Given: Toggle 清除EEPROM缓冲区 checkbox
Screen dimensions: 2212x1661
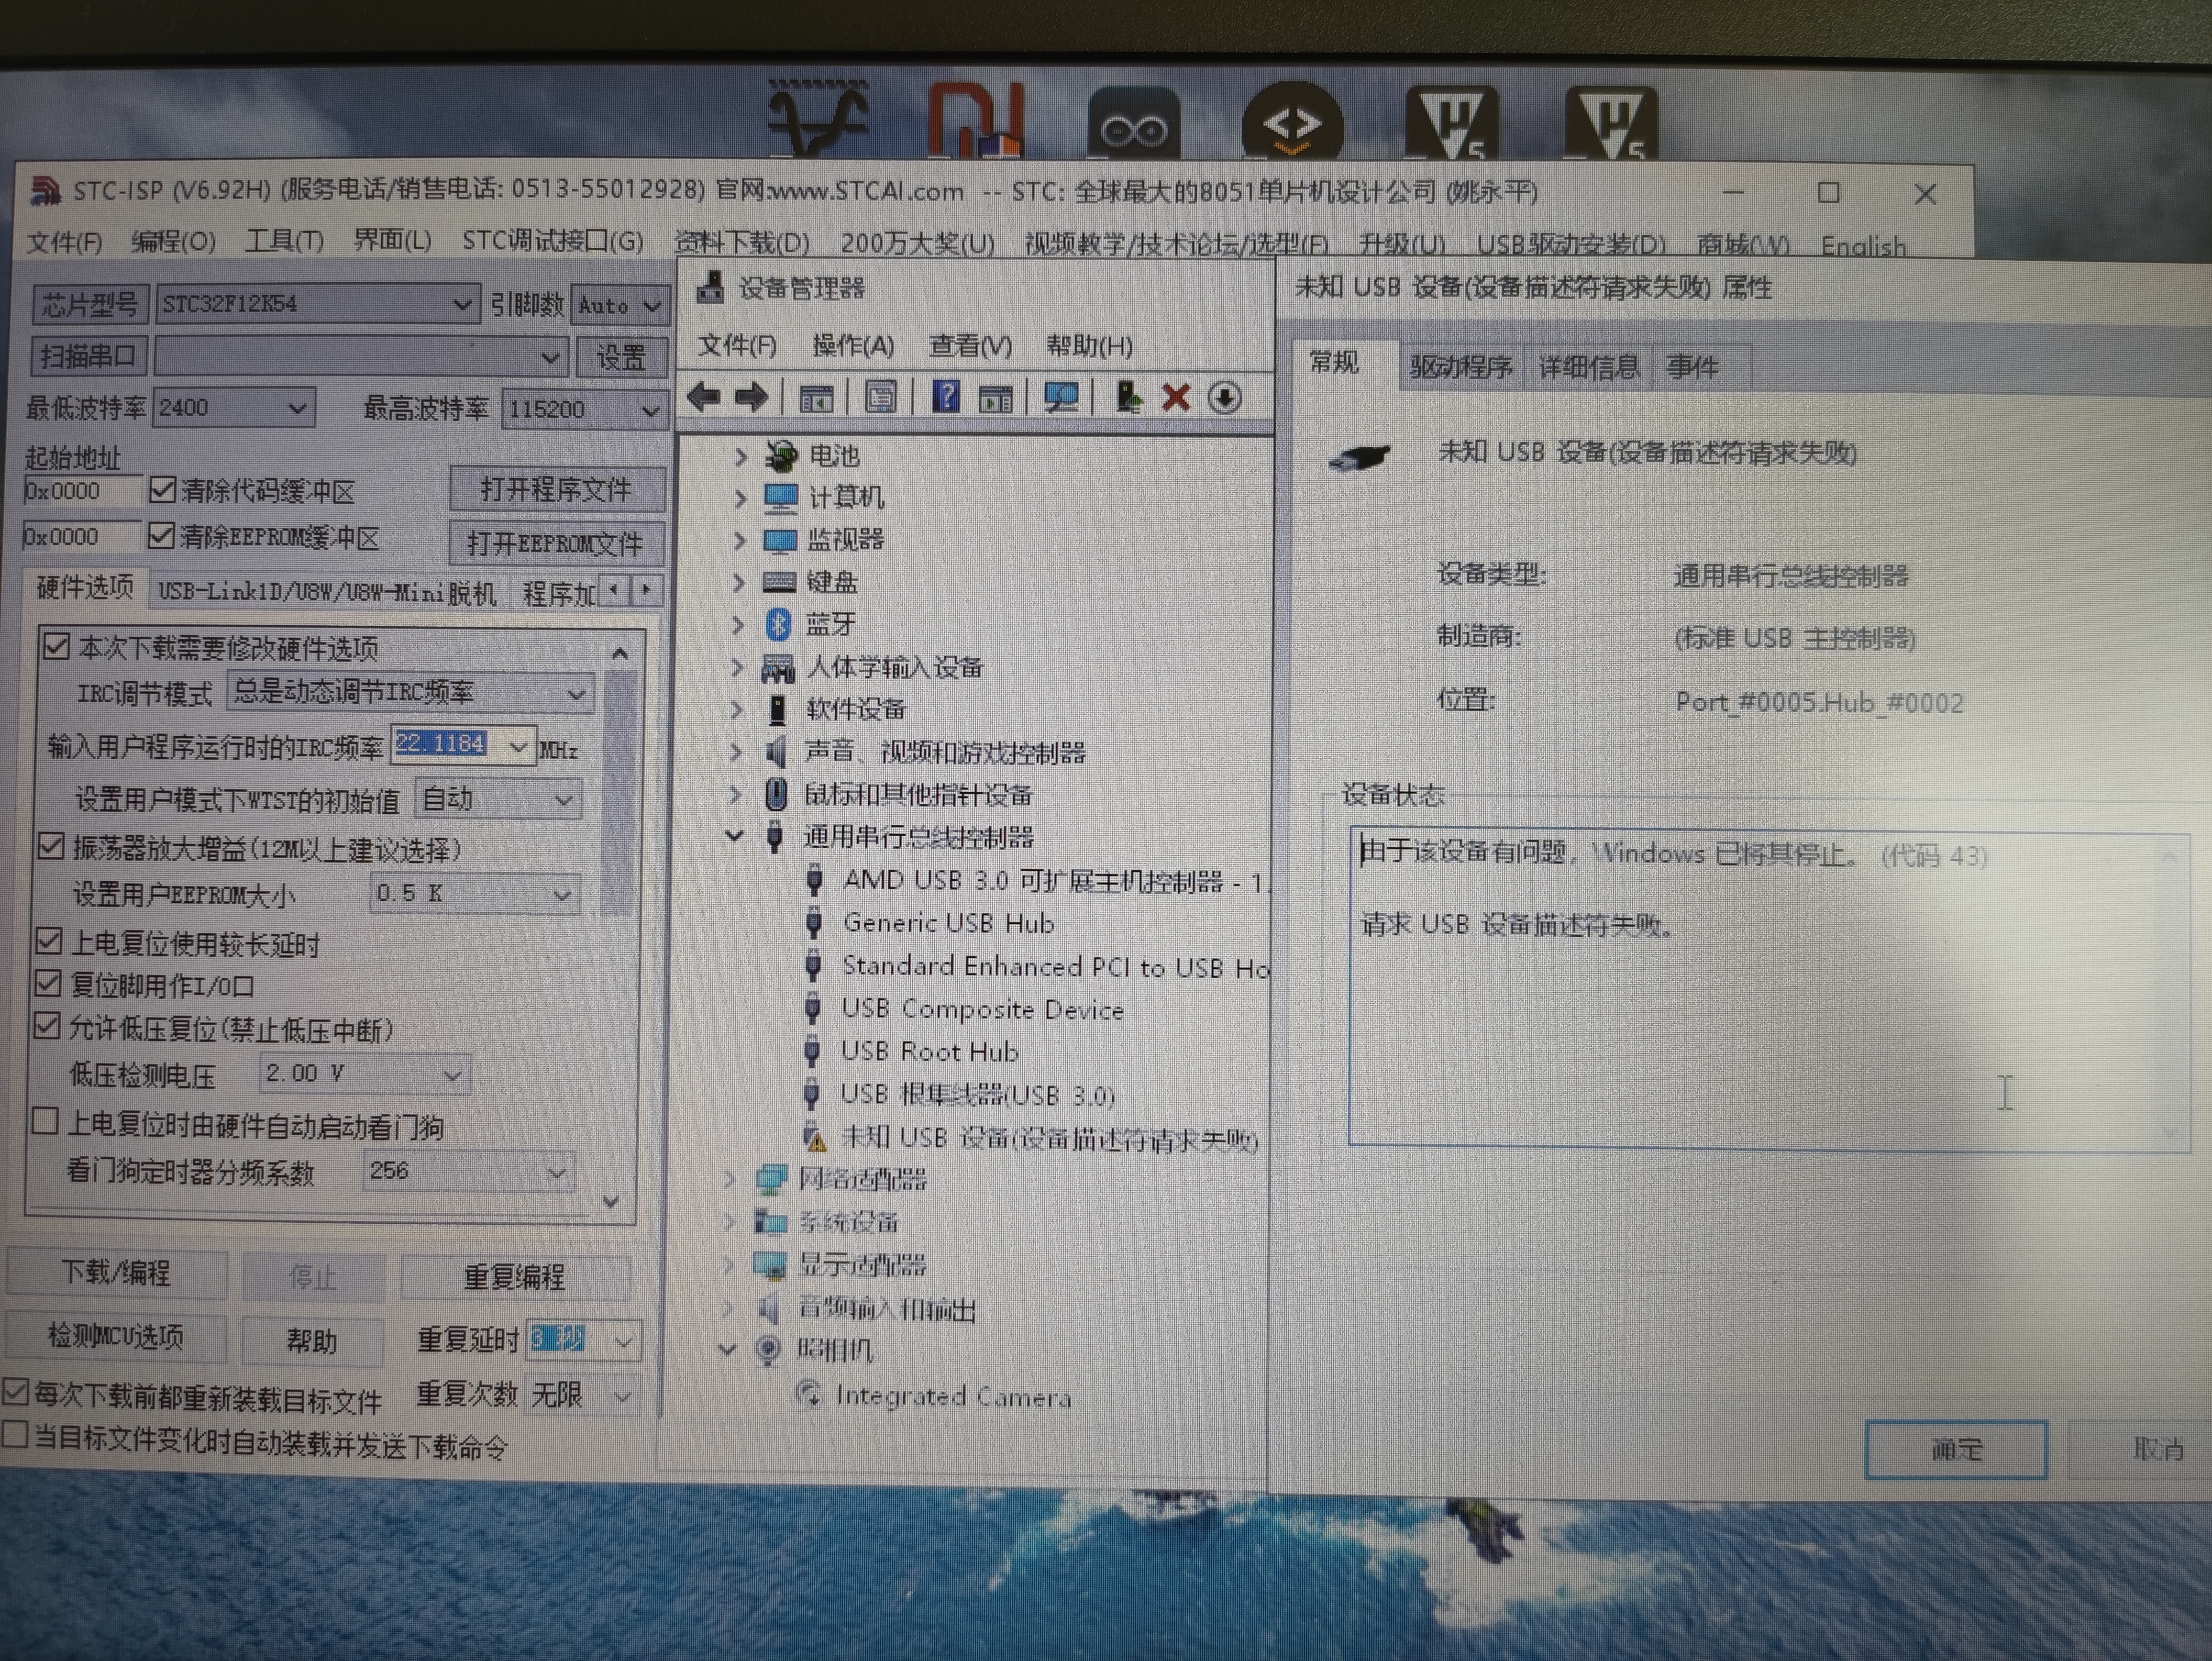Looking at the screenshot, I should click(161, 536).
